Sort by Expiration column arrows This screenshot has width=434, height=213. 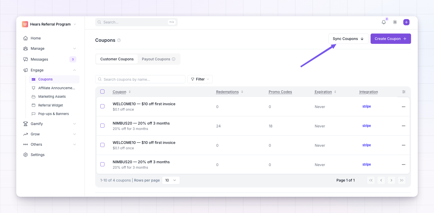click(335, 92)
